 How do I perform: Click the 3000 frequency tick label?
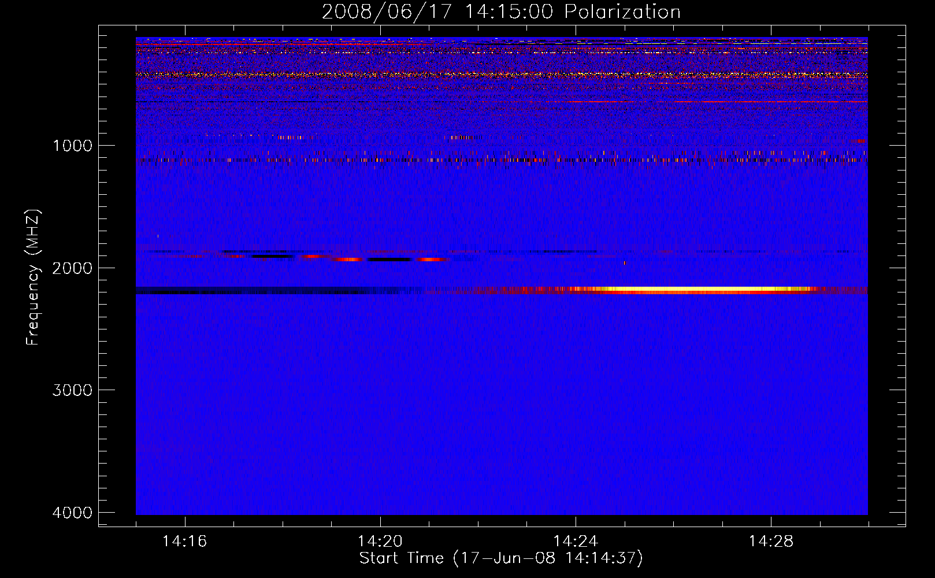pos(72,390)
